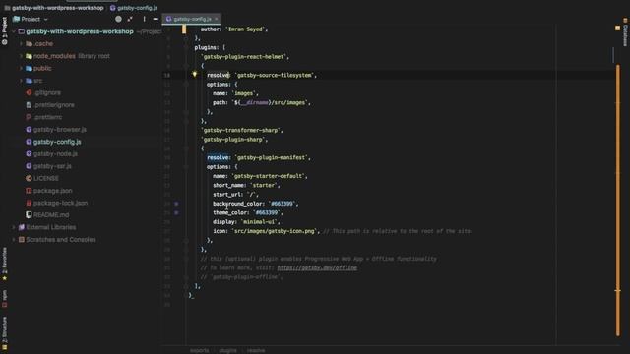Viewport: 630px width, 354px height.
Task: Click the src folder icon
Action: point(29,81)
